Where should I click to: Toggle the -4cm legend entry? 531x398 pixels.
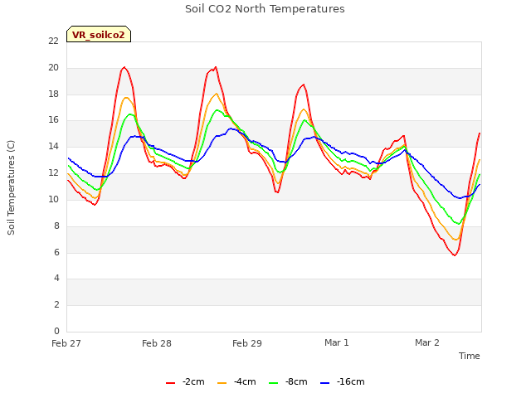236,381
